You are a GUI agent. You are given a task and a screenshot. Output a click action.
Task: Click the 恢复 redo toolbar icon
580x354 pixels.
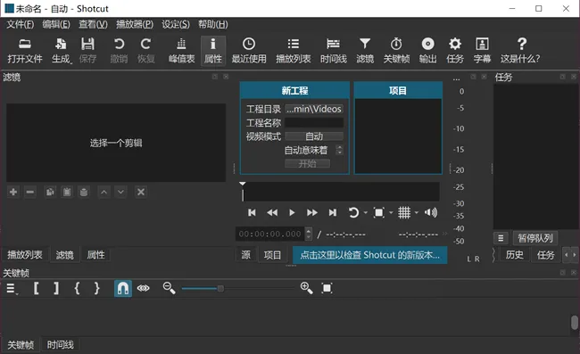pos(145,51)
